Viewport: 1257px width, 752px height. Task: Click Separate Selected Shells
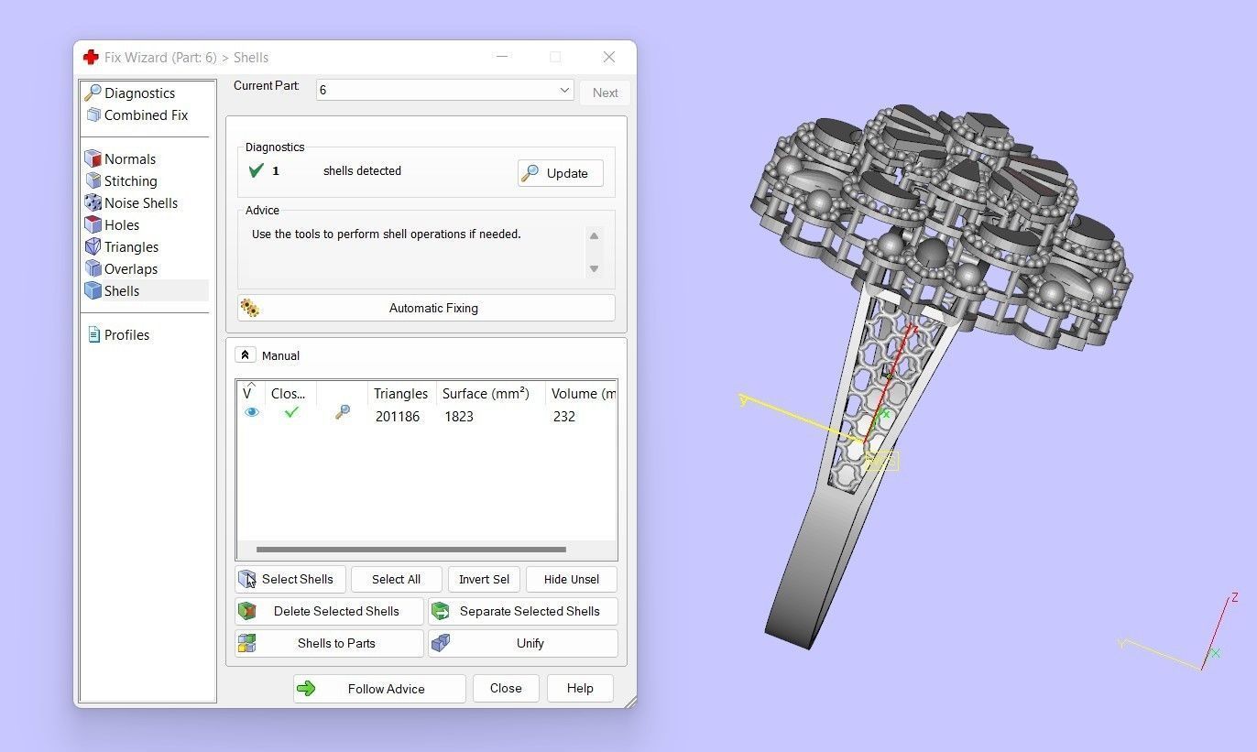(x=523, y=611)
